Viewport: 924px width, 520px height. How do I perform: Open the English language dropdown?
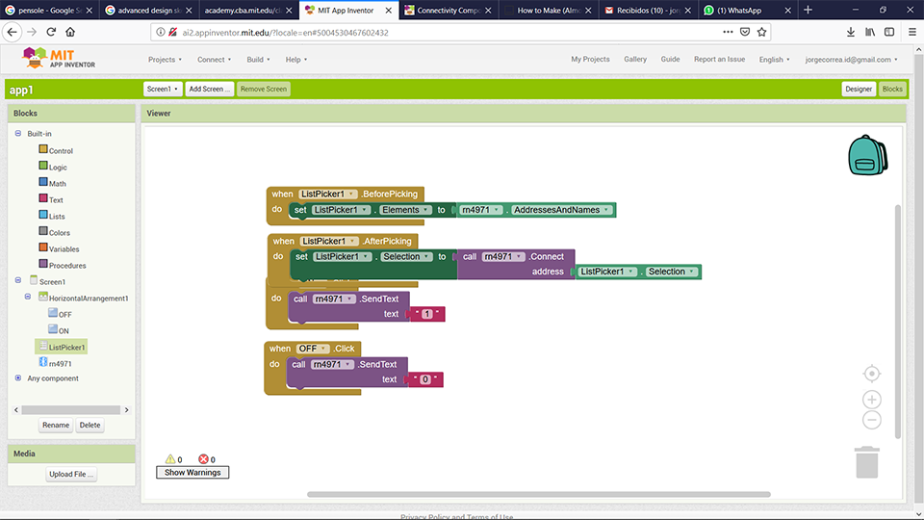(x=774, y=60)
